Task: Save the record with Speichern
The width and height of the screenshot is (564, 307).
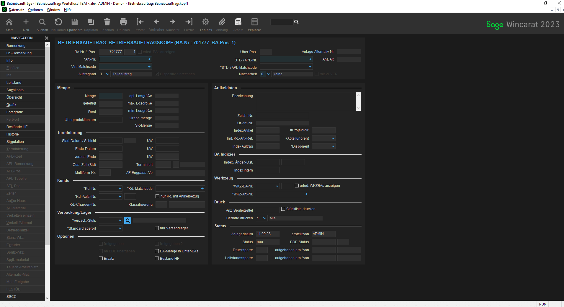Action: coord(75,22)
